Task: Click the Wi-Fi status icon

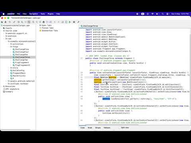Action: (153, 14)
